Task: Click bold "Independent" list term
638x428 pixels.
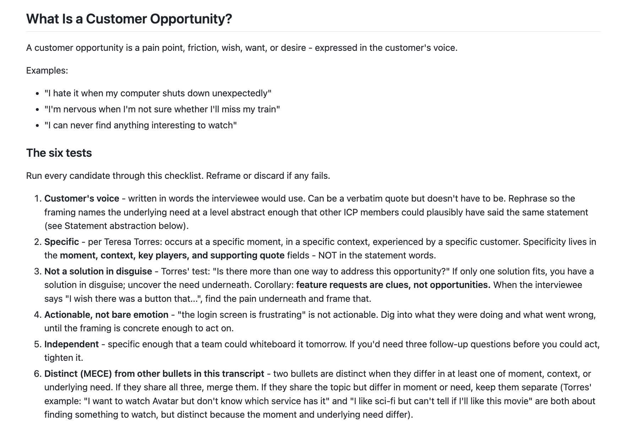Action: (x=71, y=344)
